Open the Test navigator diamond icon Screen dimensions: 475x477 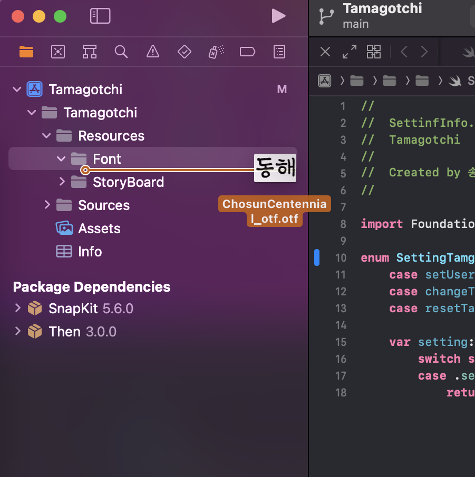(x=185, y=52)
